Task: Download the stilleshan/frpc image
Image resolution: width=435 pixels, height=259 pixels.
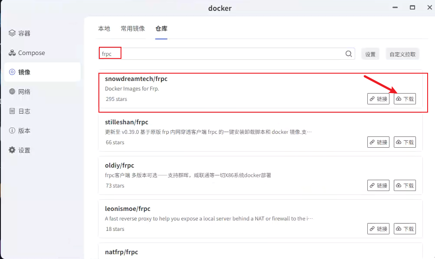Action: [x=405, y=142]
